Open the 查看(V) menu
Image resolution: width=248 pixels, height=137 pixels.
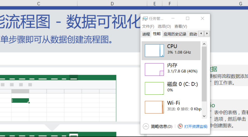tap(181, 26)
